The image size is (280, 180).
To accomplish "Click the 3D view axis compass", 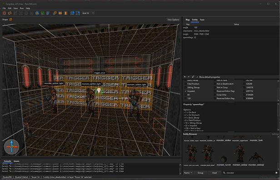I will (12, 147).
